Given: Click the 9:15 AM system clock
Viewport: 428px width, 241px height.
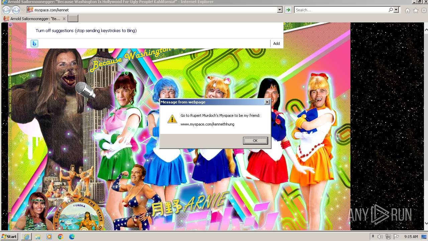Looking at the screenshot, I should pyautogui.click(x=411, y=237).
